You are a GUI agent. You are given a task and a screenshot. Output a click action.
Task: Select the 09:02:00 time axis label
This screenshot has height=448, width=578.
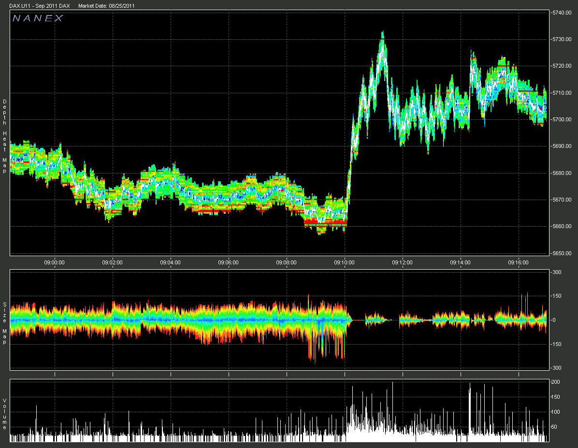click(x=113, y=262)
